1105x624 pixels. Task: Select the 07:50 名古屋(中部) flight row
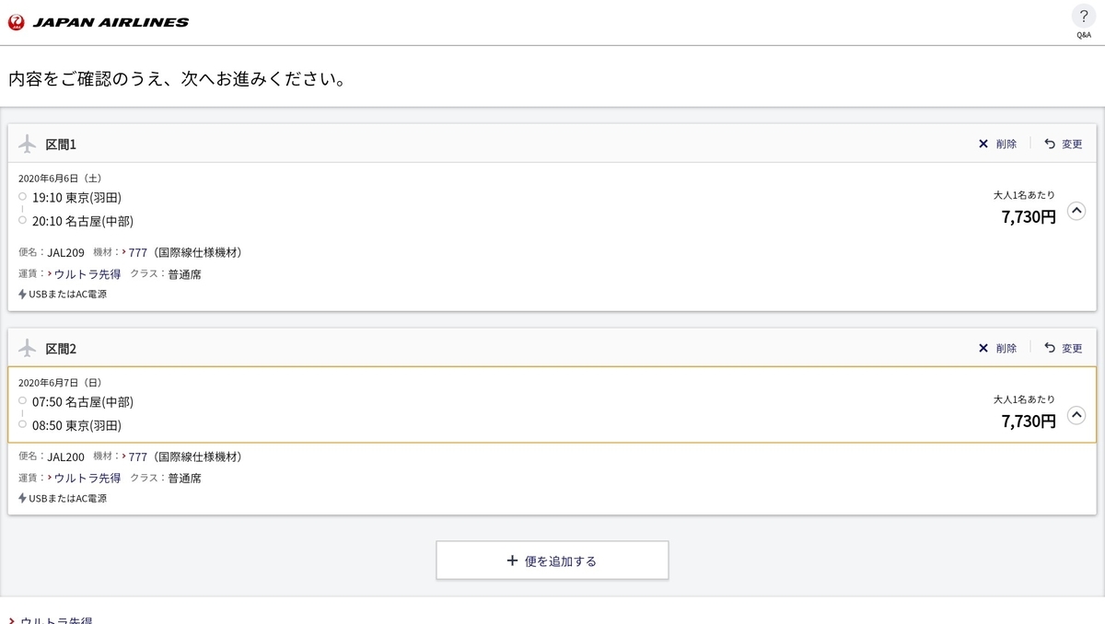552,405
